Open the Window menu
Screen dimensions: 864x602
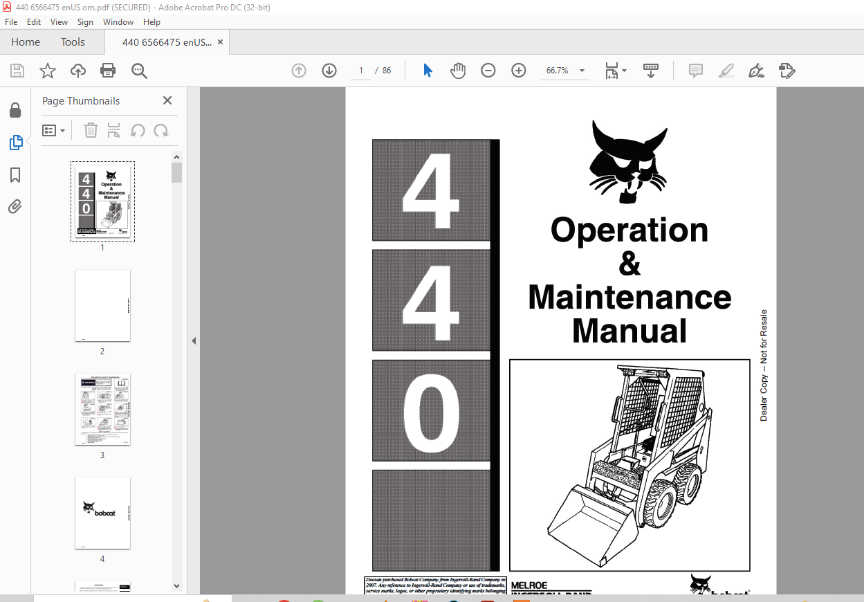(118, 22)
